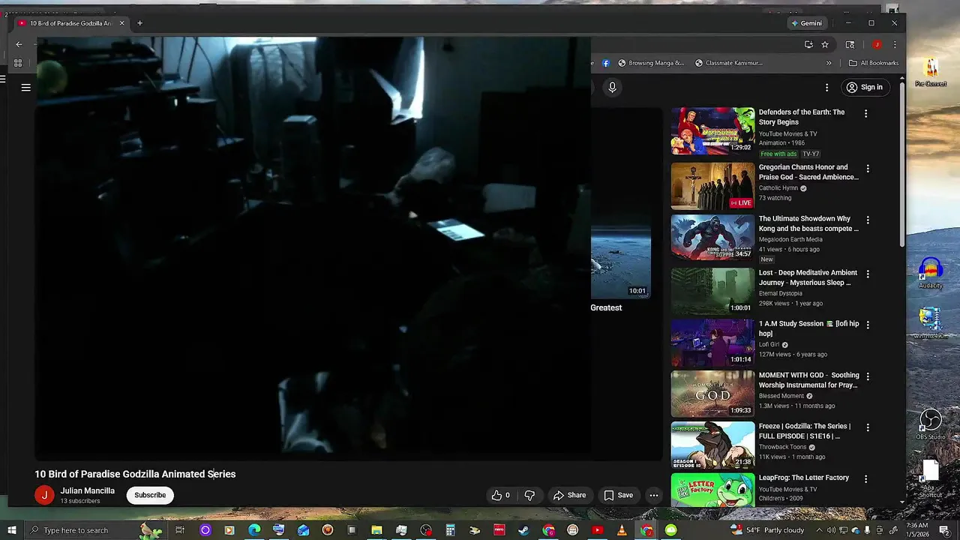Viewport: 960px width, 540px height.
Task: Like the video with the thumbs up
Action: 501,495
